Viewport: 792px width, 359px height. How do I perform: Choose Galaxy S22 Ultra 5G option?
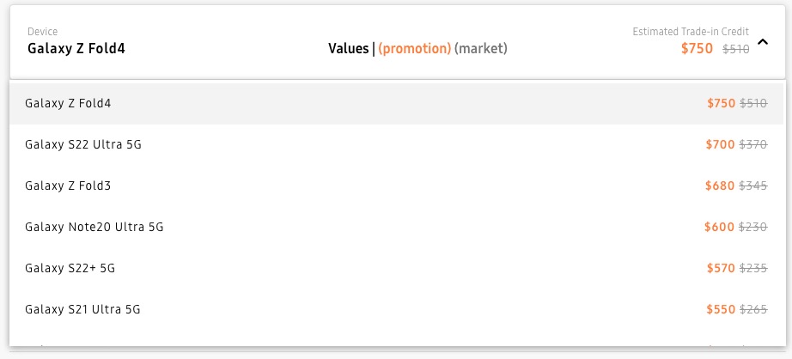[x=83, y=145]
